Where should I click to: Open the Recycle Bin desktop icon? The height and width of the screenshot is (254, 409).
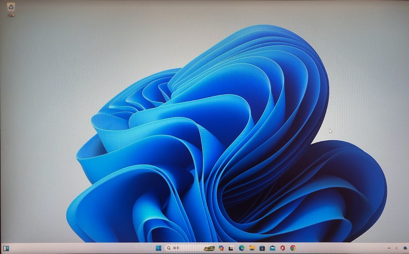click(11, 9)
